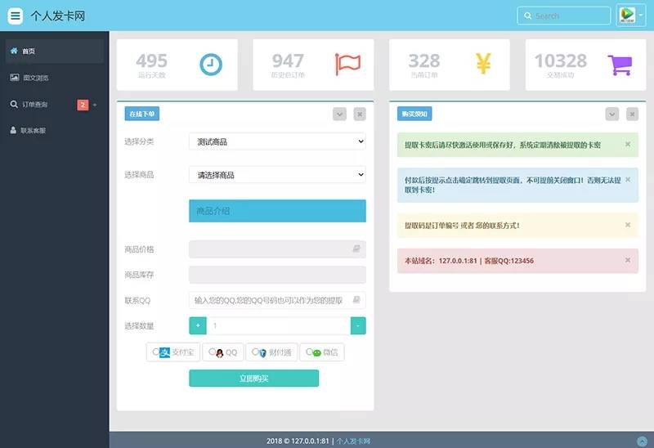Click the clock icon for running days

pyautogui.click(x=211, y=64)
